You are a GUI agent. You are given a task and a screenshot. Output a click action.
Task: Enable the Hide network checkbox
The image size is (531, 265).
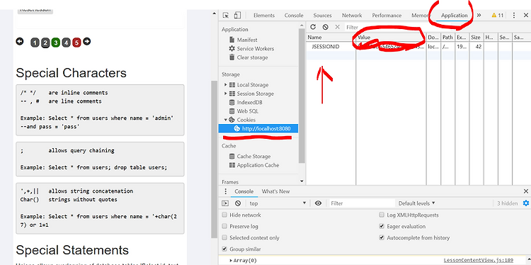point(224,215)
